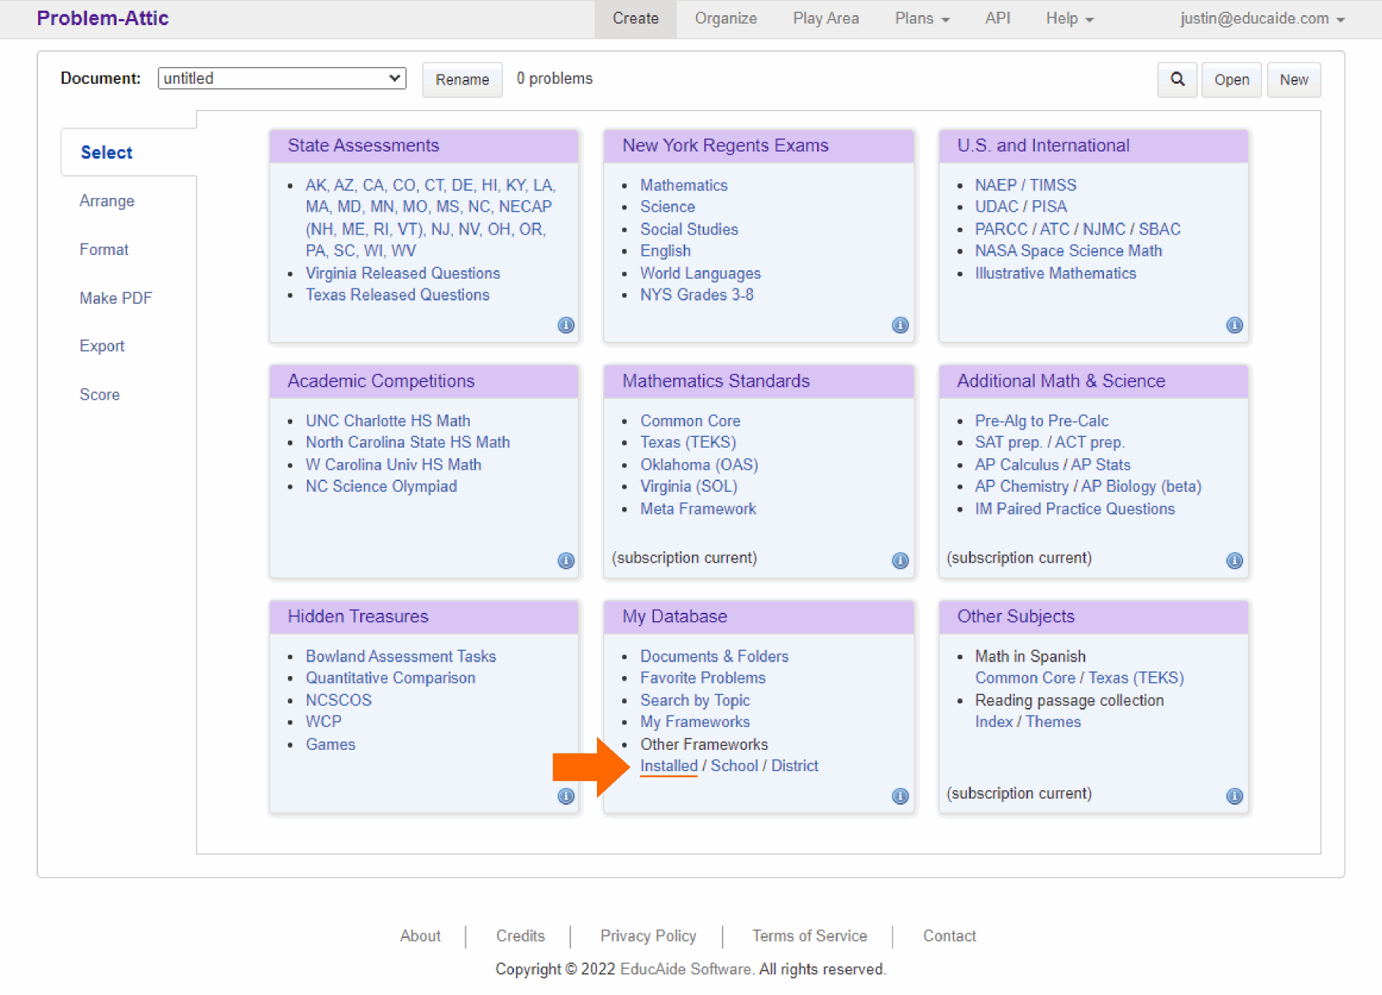Screen dimensions: 1382x995
Task: Open Quantitative Comparison link
Action: pos(390,678)
